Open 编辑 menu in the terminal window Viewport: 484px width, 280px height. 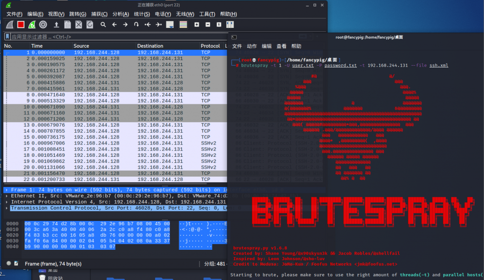(267, 46)
